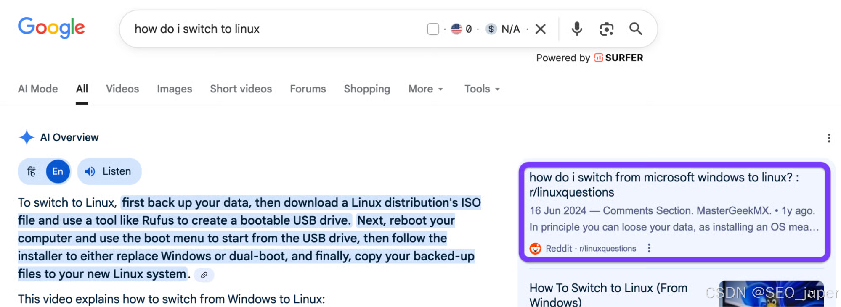
Task: Expand the More dropdown
Action: 426,89
